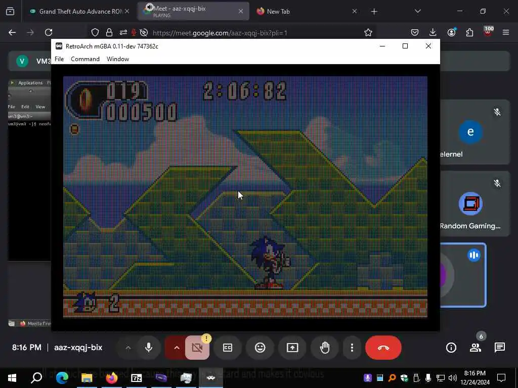The width and height of the screenshot is (518, 388).
Task: Open a new Firefox tab with plus button
Action: coord(374,12)
